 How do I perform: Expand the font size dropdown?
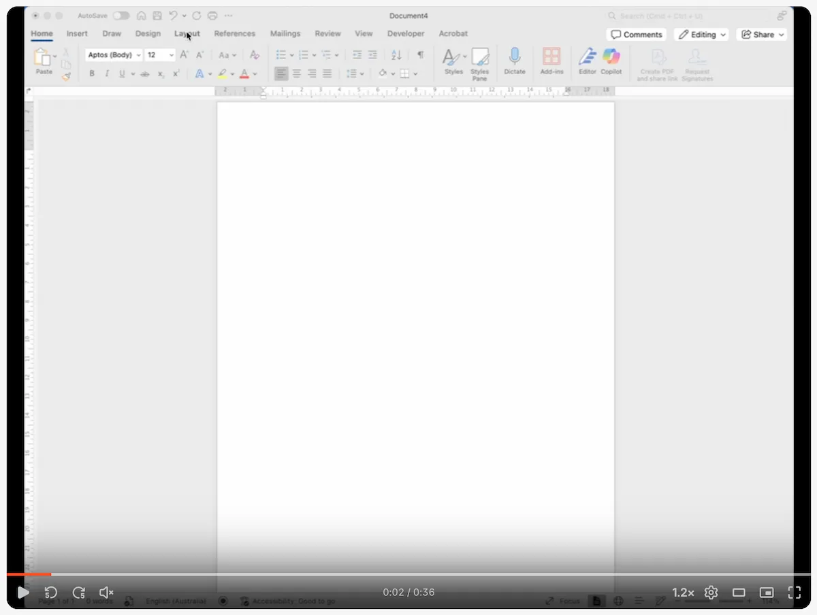170,54
